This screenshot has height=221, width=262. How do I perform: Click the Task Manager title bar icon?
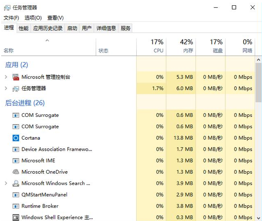7,8
